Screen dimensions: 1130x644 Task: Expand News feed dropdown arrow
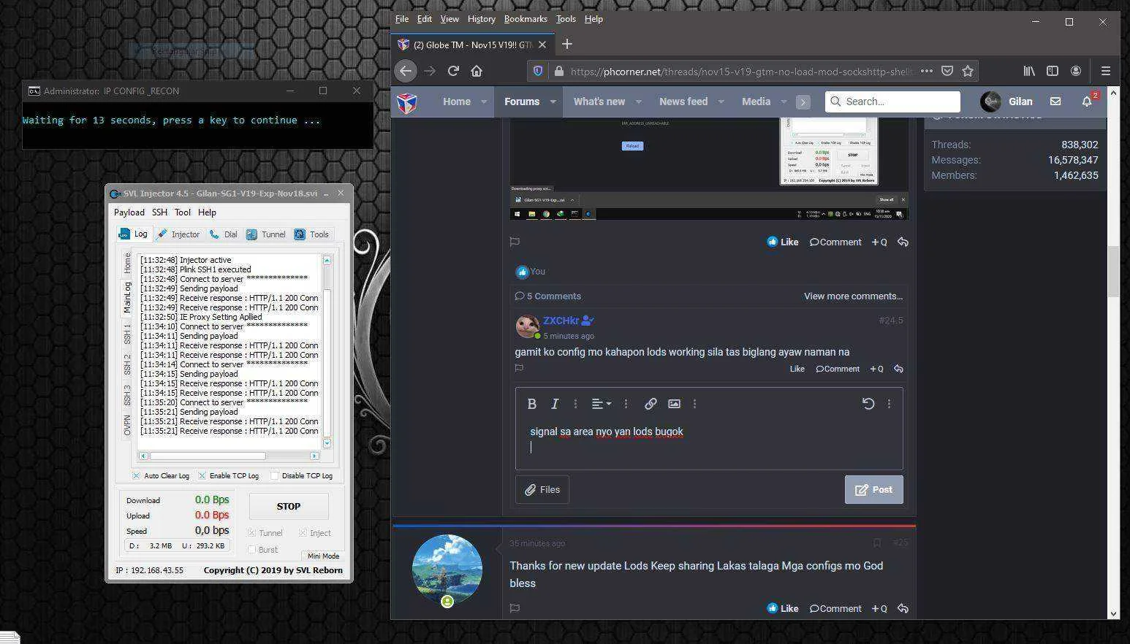(x=721, y=101)
